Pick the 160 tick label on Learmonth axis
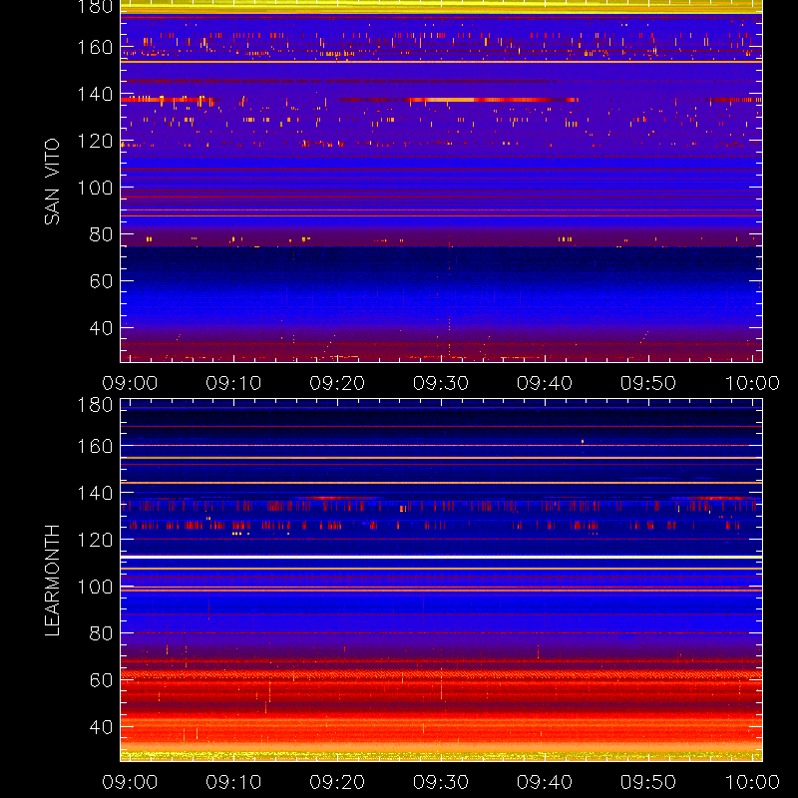 point(95,446)
